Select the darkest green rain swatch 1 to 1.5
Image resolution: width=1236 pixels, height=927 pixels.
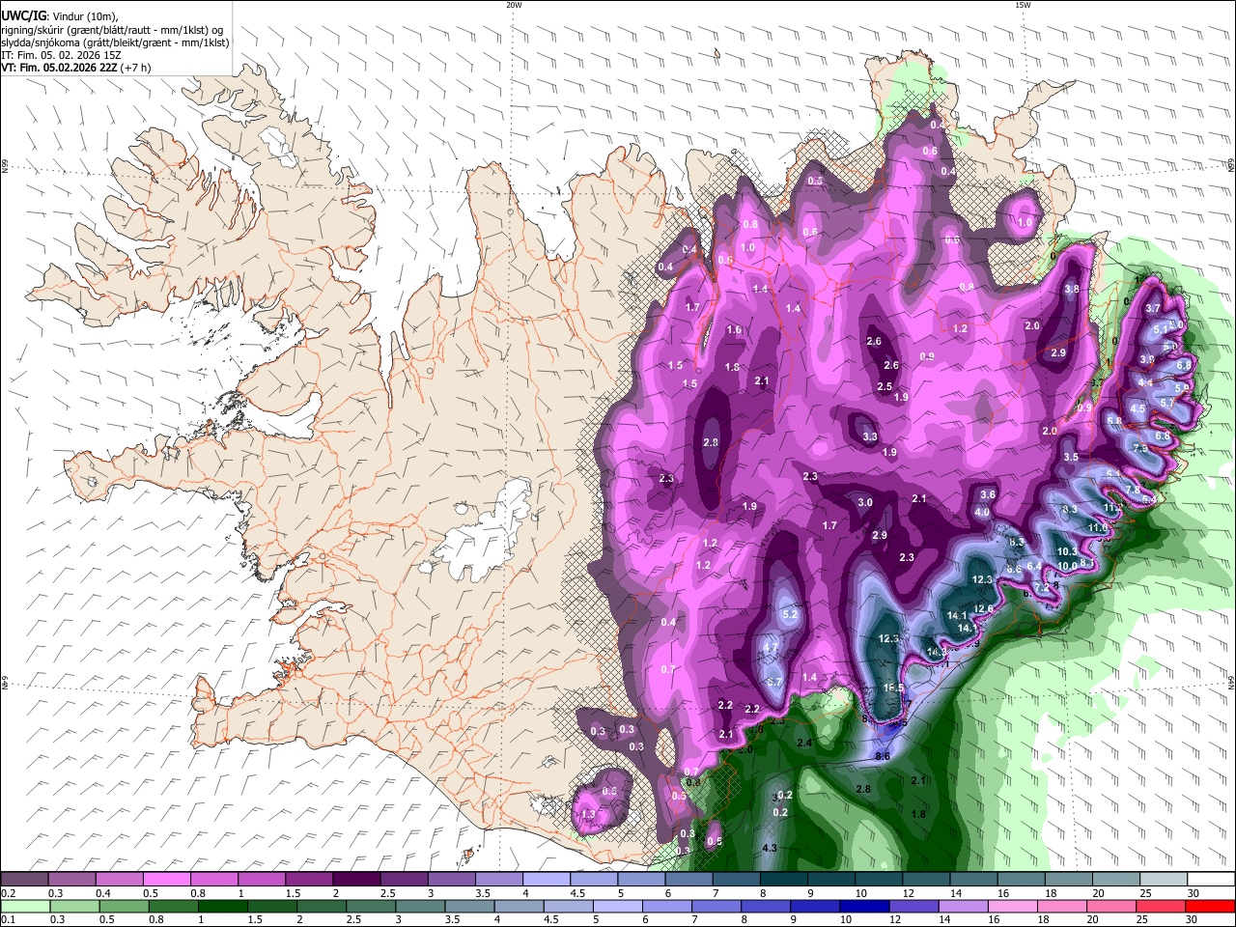223,907
